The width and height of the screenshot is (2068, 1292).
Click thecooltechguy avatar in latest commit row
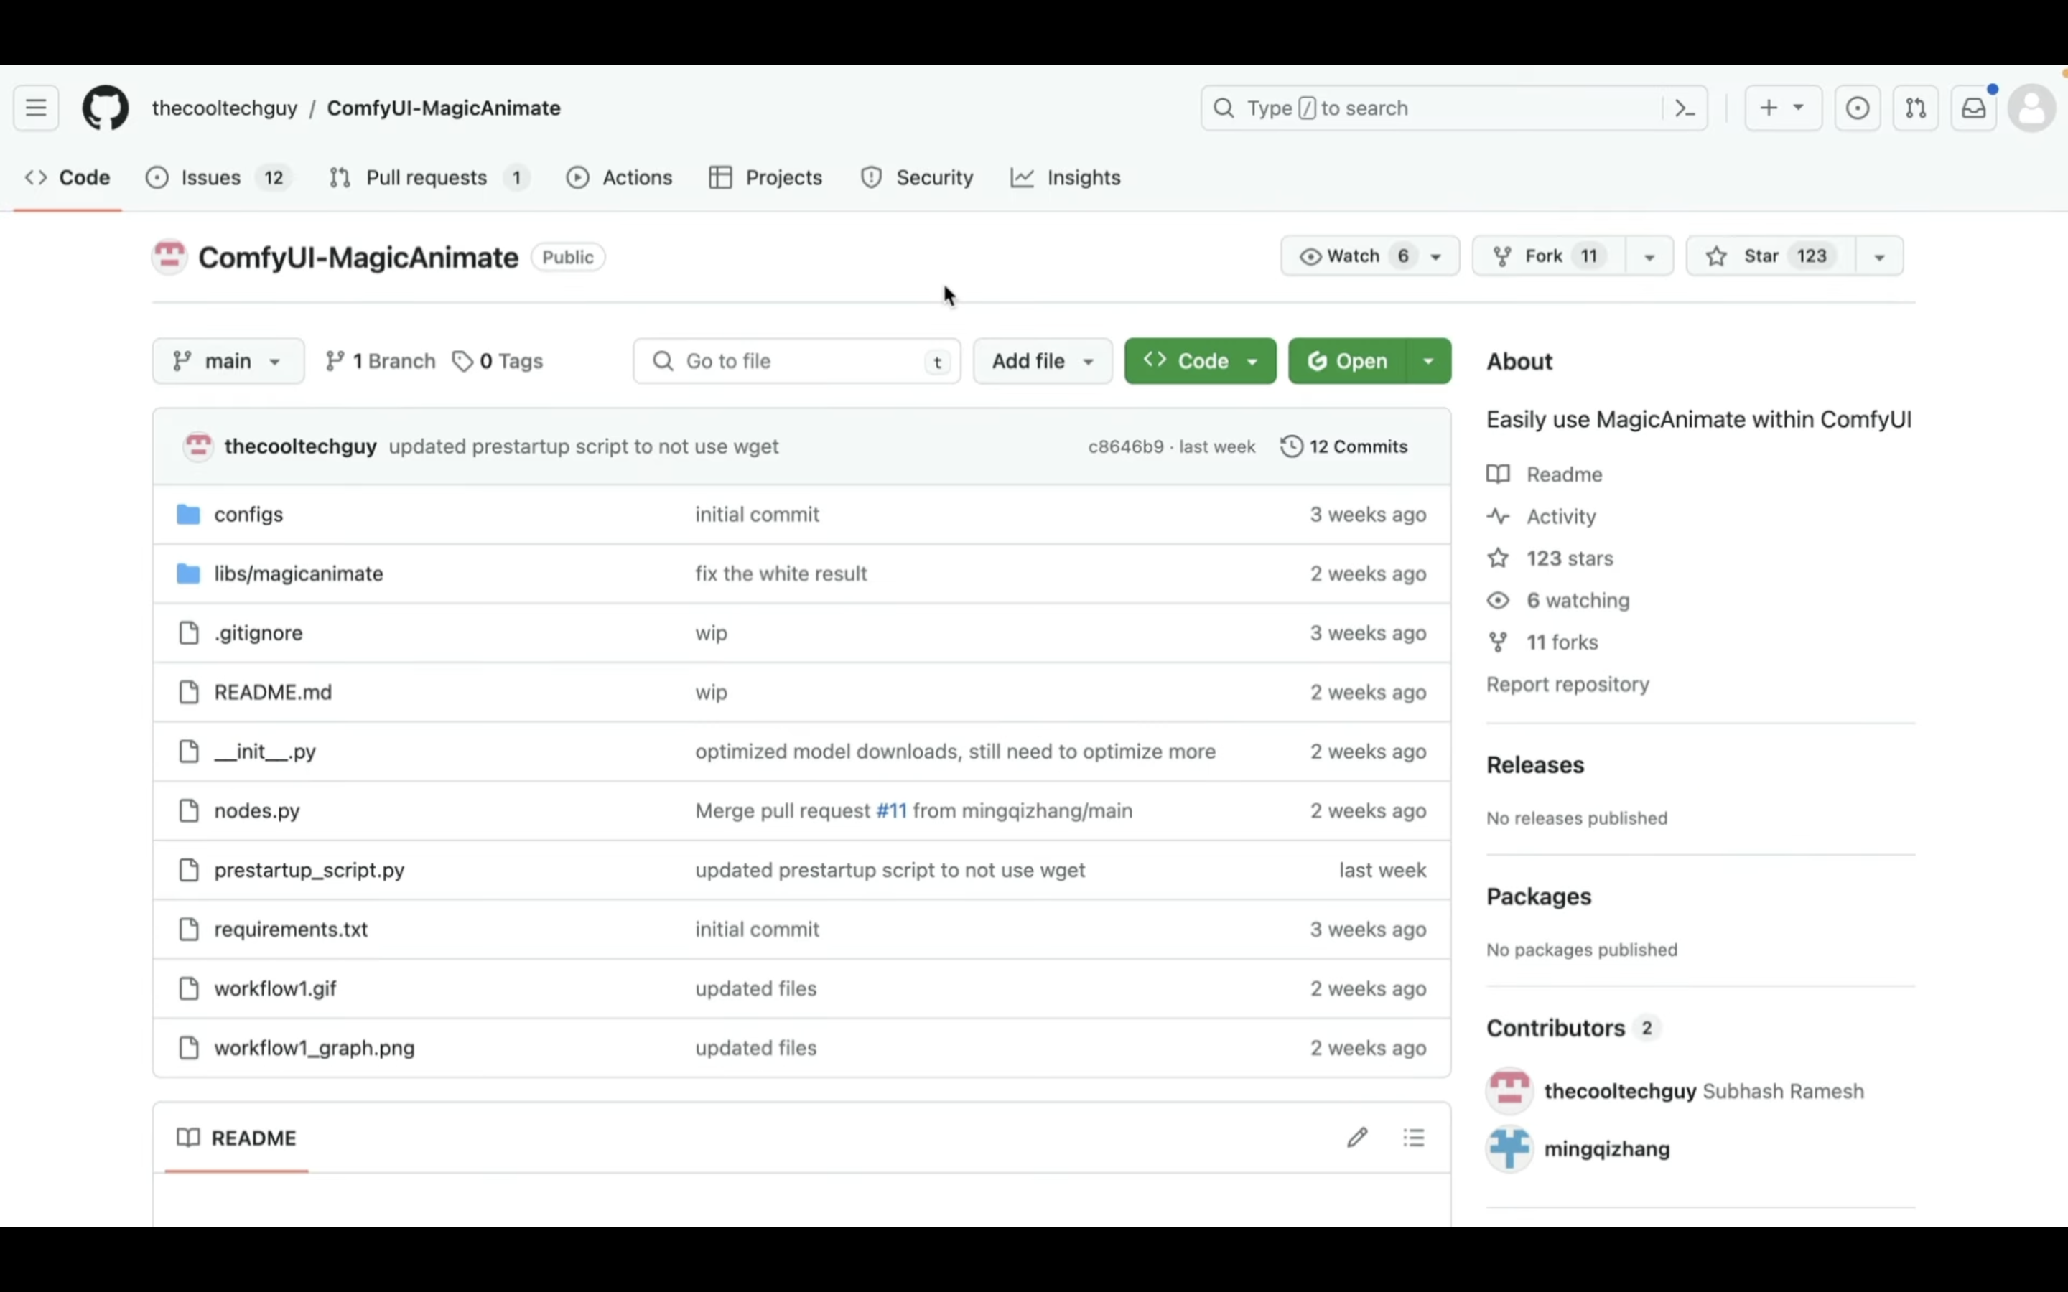198,446
